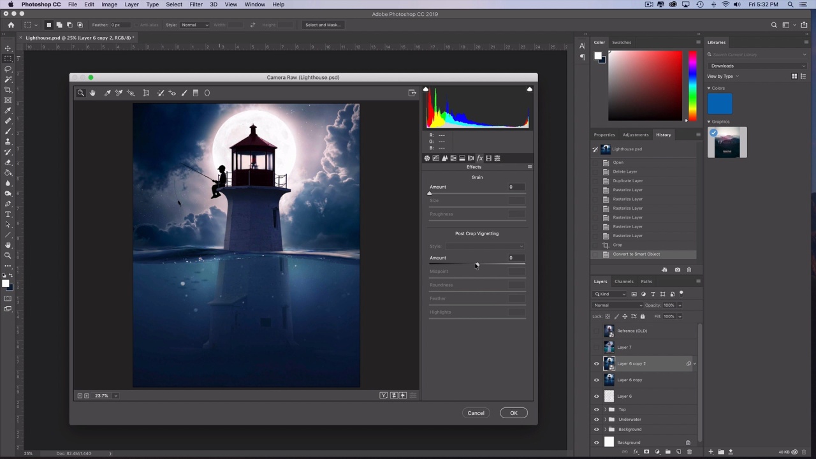The height and width of the screenshot is (459, 816).
Task: Select the White Balance eyedropper tool
Action: (x=108, y=93)
